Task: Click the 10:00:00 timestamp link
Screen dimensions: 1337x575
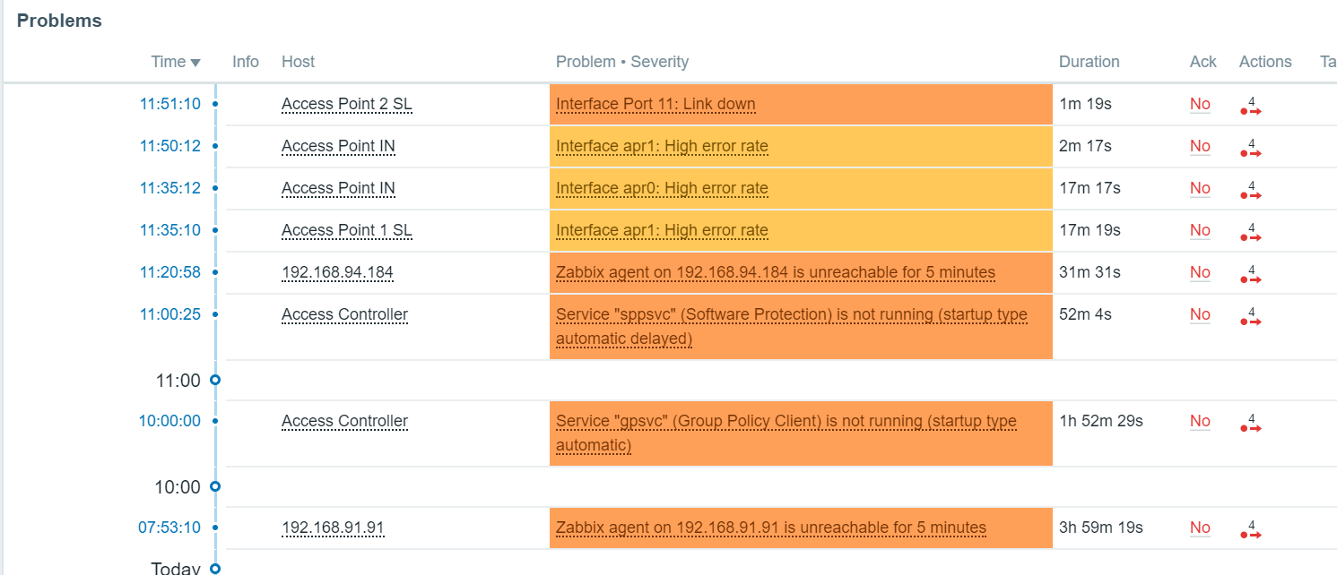Action: click(169, 421)
